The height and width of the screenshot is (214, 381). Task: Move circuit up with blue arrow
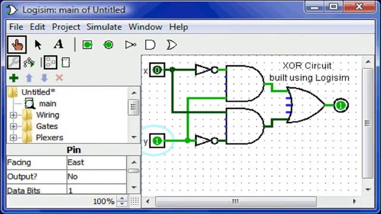29,78
